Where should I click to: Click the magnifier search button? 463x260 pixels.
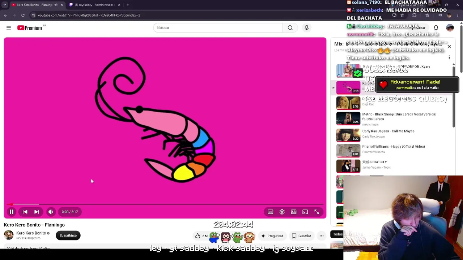tap(290, 28)
